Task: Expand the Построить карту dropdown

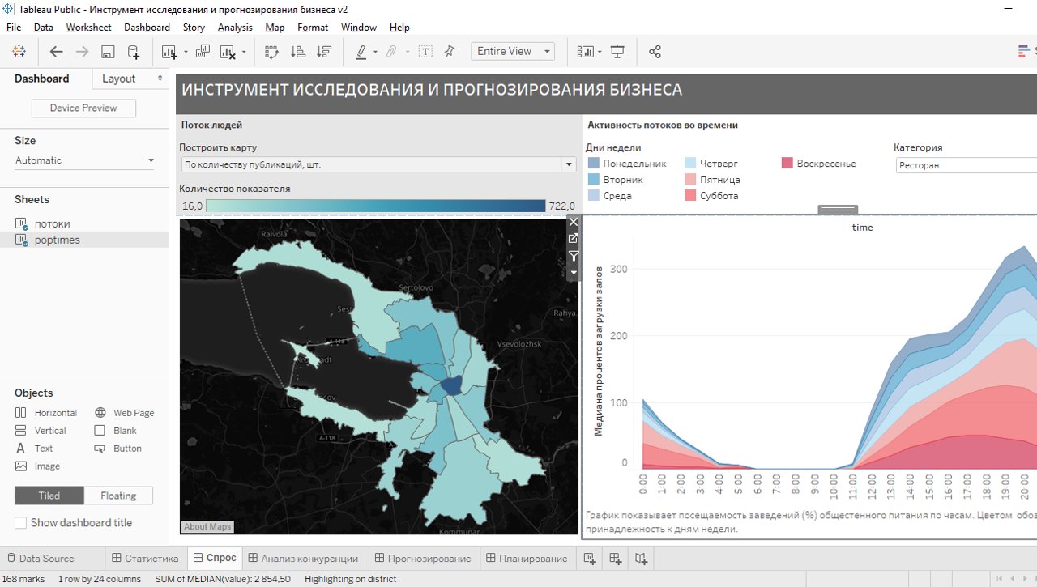Action: [569, 164]
